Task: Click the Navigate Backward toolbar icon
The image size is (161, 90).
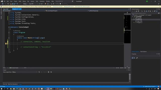Action: click(3, 4)
